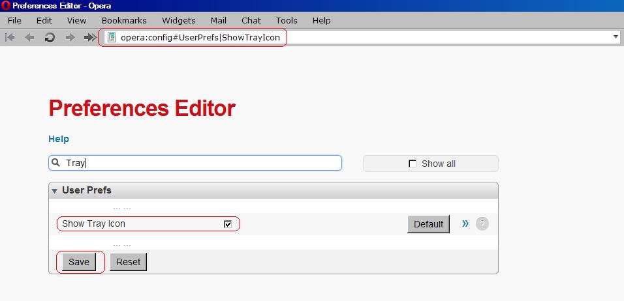Click the Reset button
This screenshot has width=624, height=301.
tap(128, 262)
